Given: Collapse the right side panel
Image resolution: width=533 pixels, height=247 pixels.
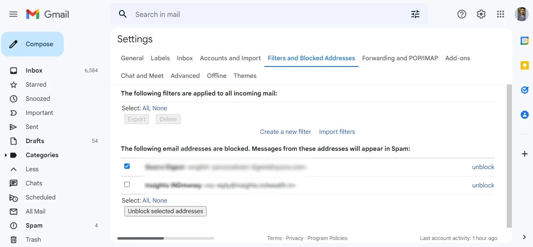Looking at the screenshot, I should (x=524, y=237).
